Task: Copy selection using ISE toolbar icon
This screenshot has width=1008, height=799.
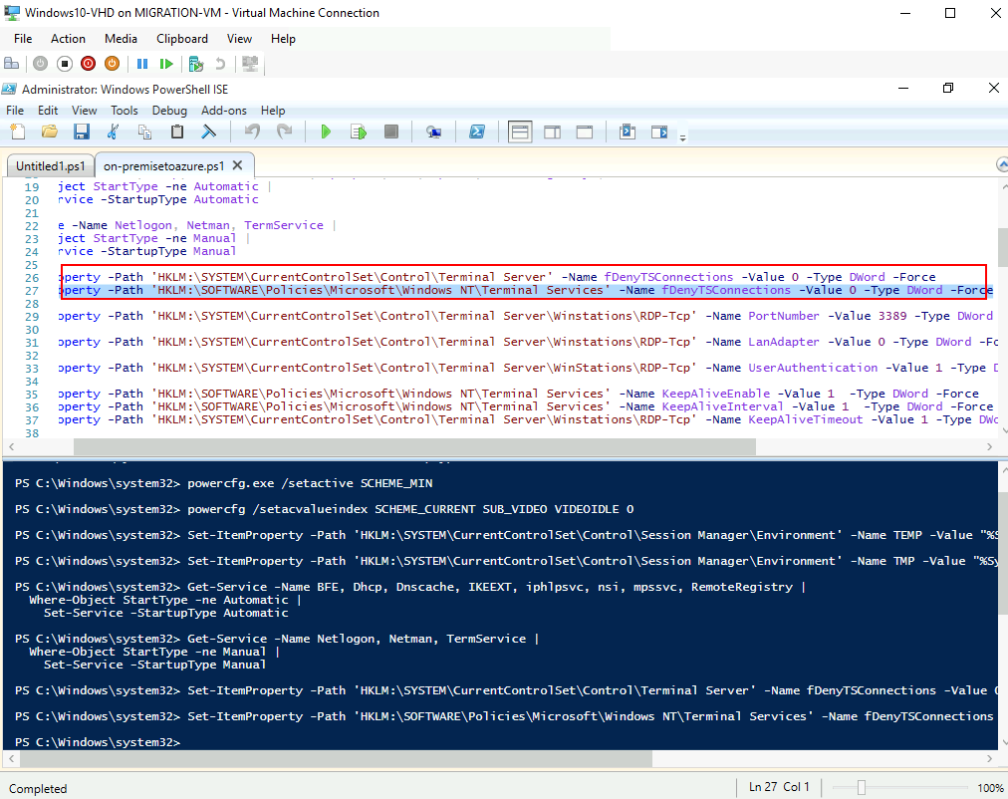Action: coord(144,132)
